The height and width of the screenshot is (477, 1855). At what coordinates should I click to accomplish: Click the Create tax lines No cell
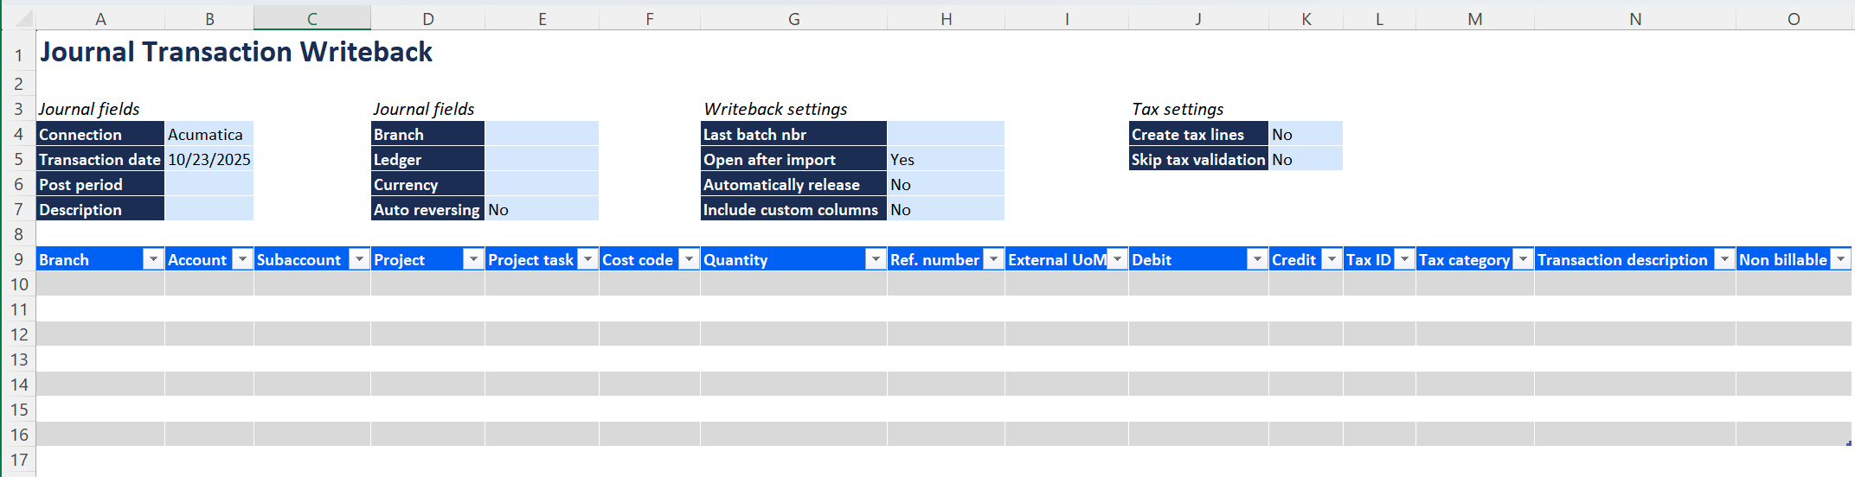pyautogui.click(x=1305, y=135)
